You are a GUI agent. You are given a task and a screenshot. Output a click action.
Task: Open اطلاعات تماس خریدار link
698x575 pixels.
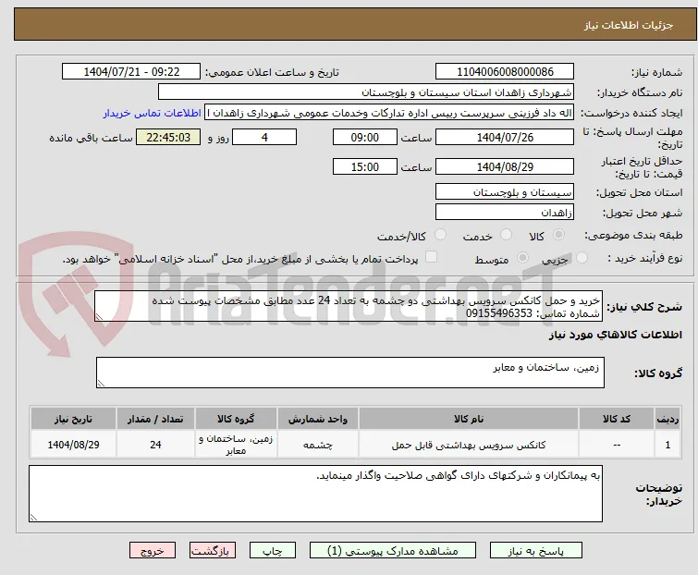(x=153, y=113)
